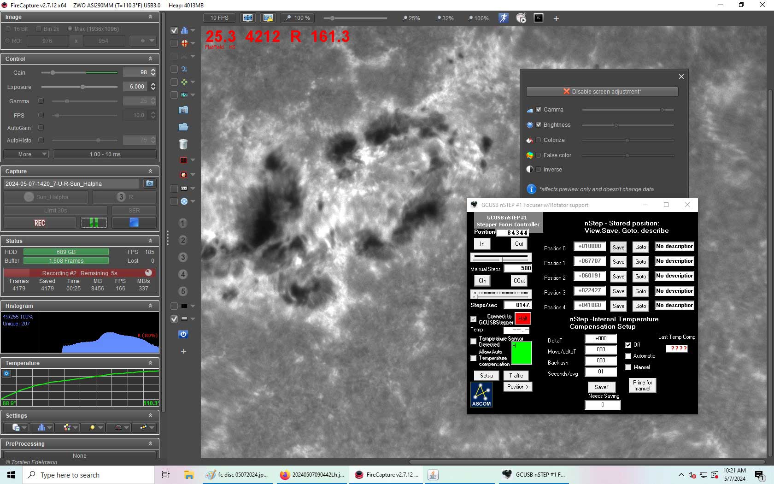
Task: Collapse the Status panel
Action: [150, 241]
